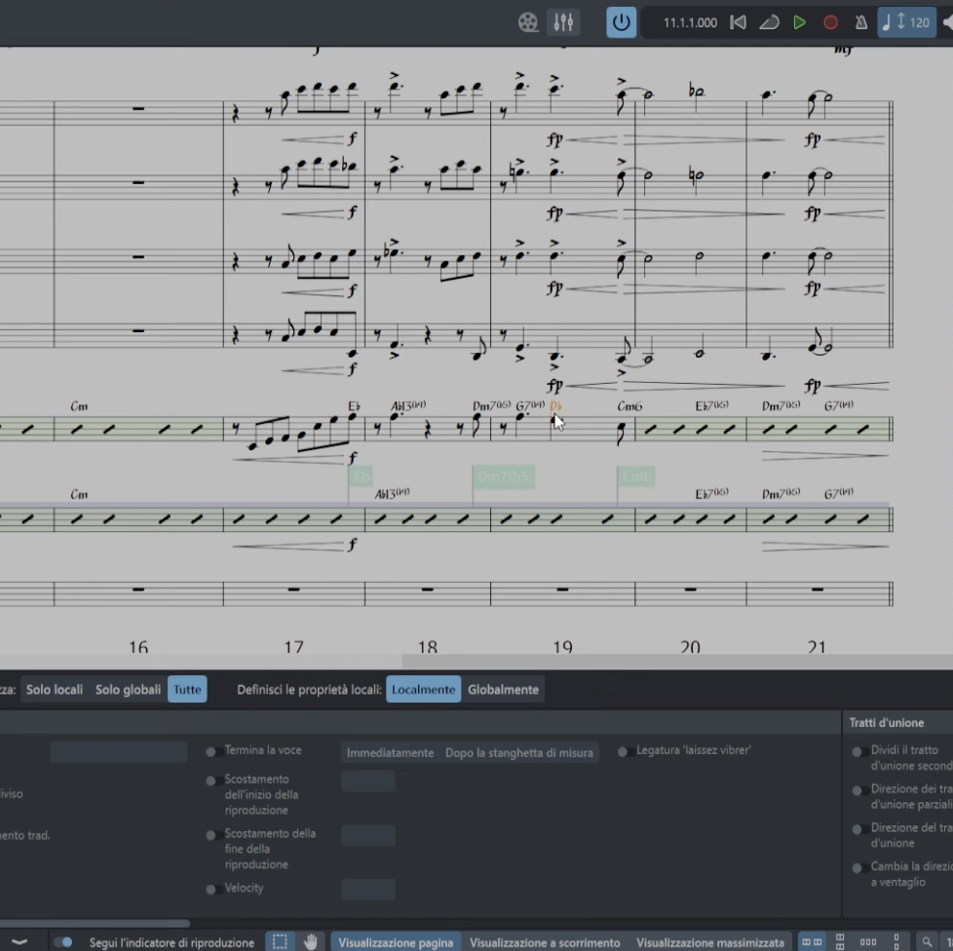
Task: Select the hand tool
Action: (311, 942)
